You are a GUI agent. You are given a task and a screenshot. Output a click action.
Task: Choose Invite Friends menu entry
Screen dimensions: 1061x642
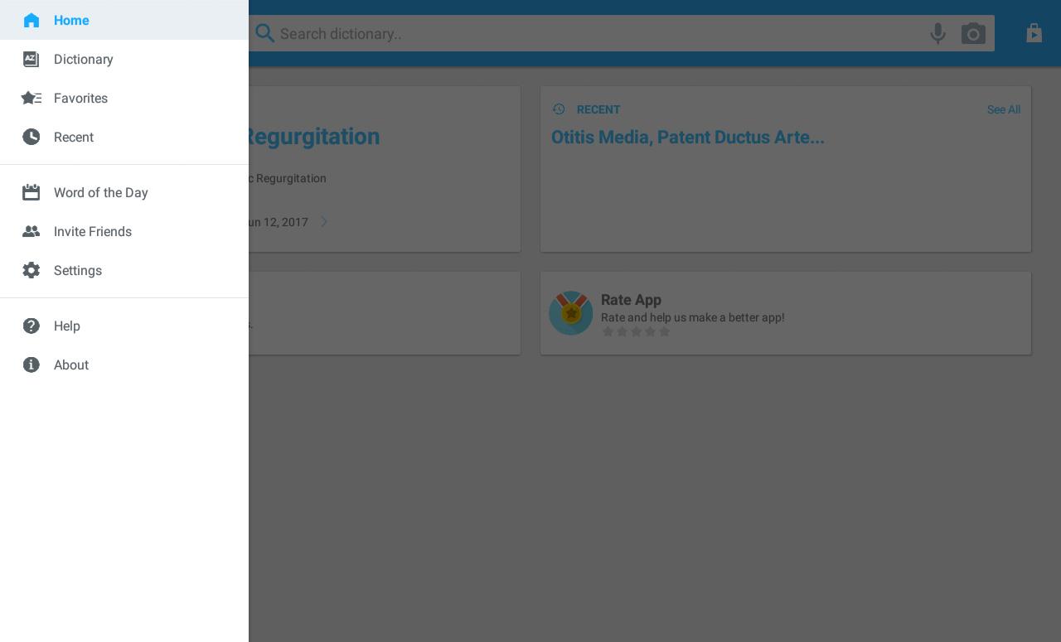click(124, 231)
